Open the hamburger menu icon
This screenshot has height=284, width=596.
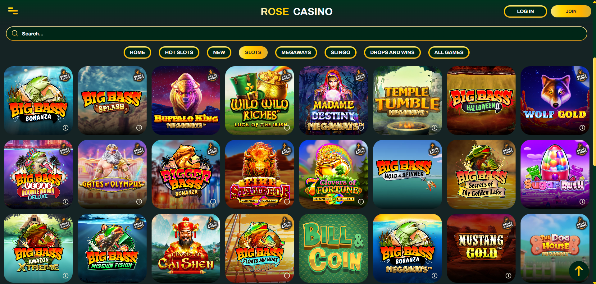[13, 11]
